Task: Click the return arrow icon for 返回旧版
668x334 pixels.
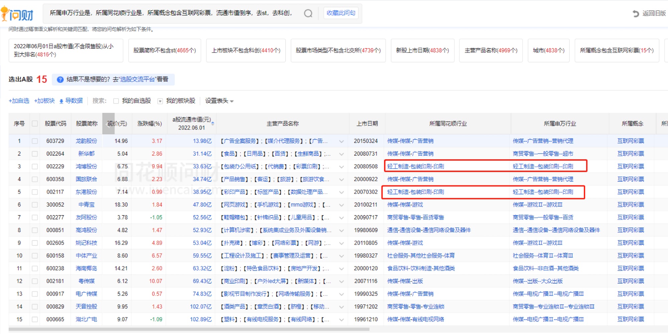Action: click(636, 14)
